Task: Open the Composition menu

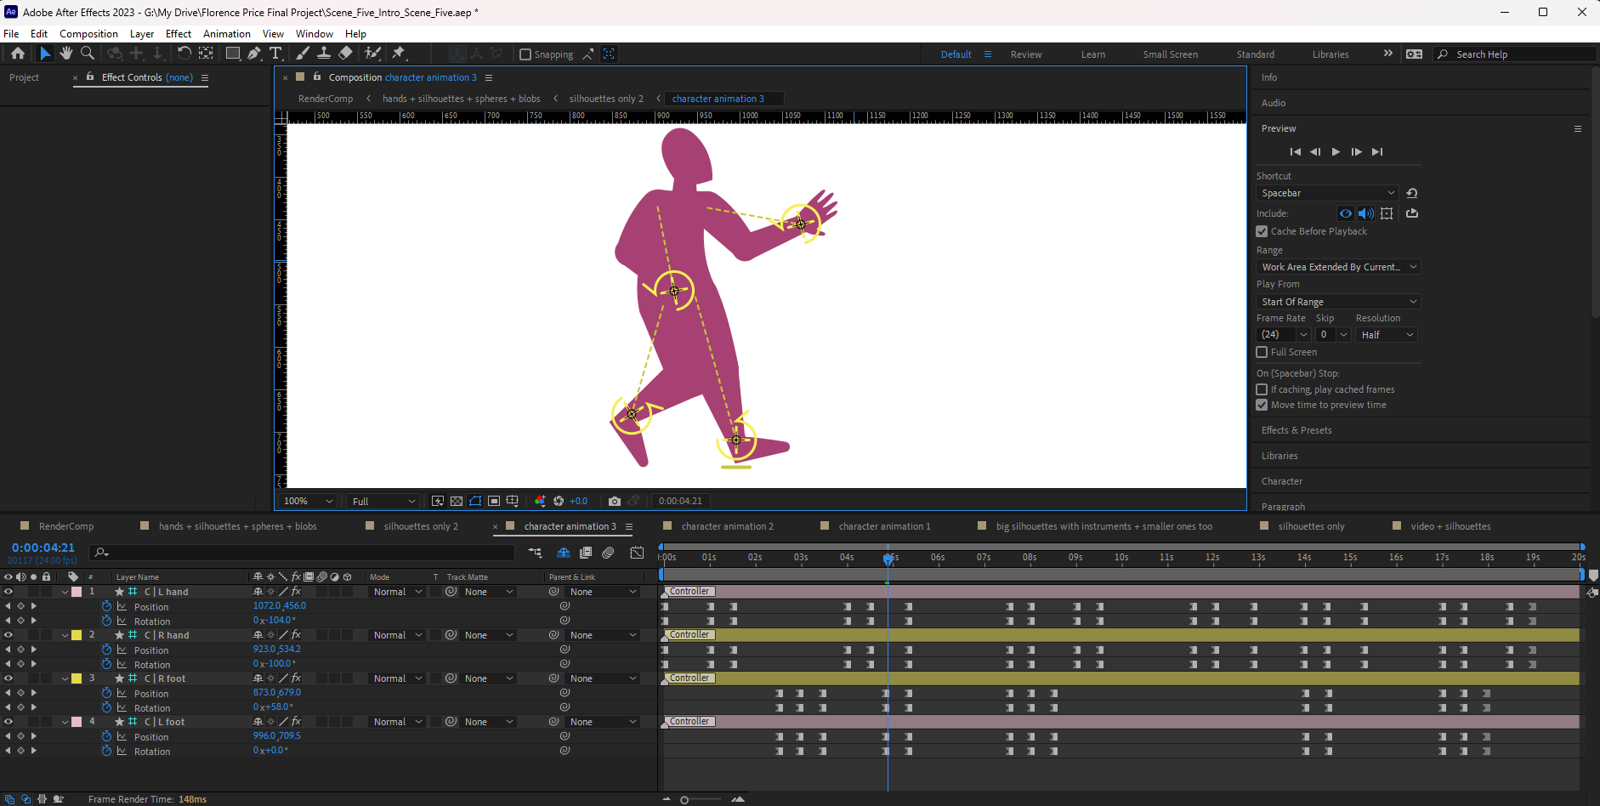Action: click(x=88, y=34)
